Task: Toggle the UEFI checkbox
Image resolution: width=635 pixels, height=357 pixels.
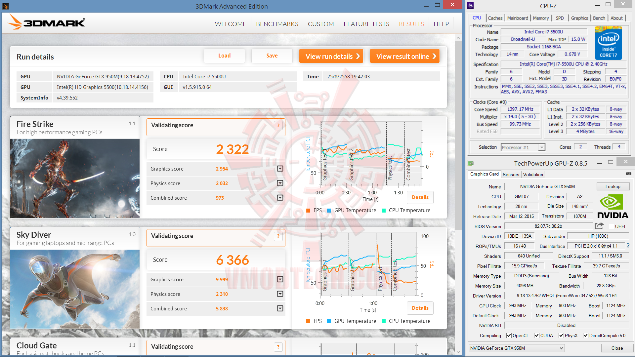Action: click(x=612, y=226)
